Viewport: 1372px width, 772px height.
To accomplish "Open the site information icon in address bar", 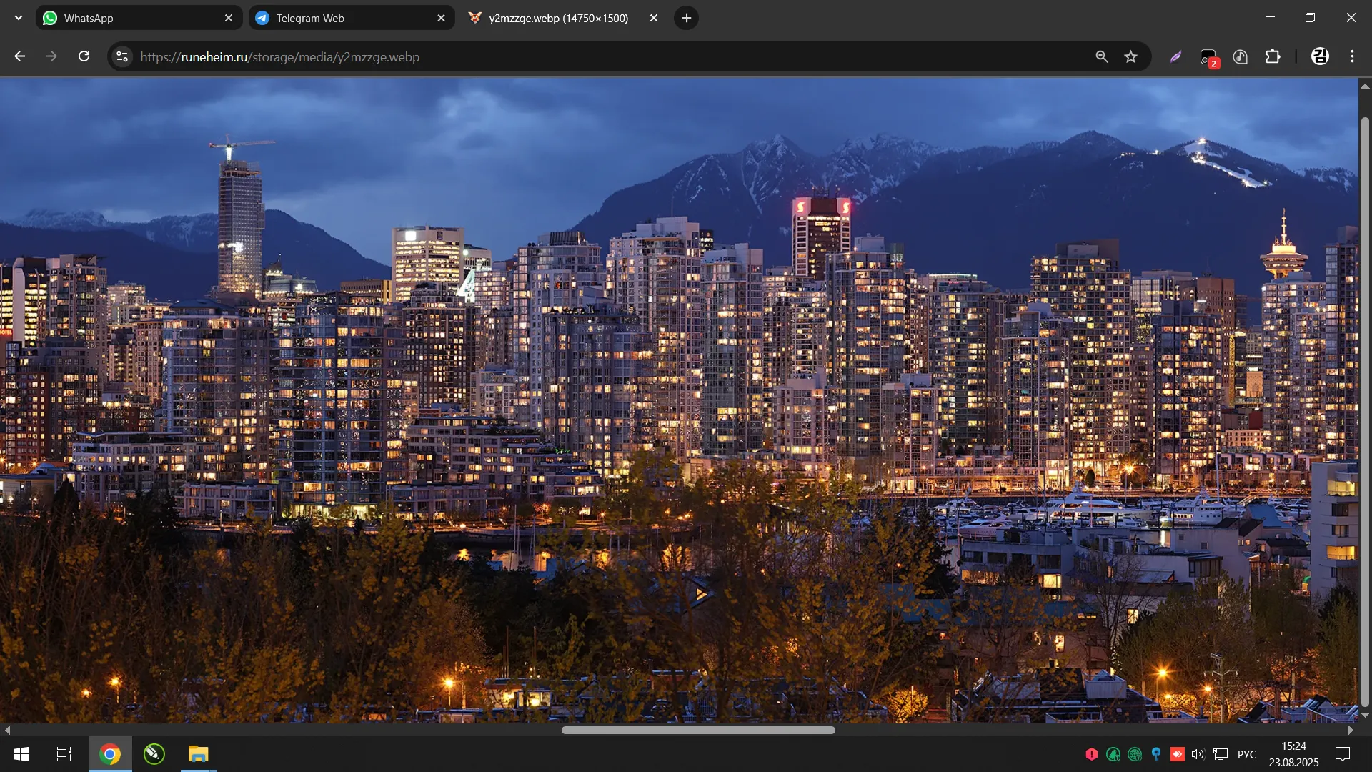I will [x=122, y=56].
